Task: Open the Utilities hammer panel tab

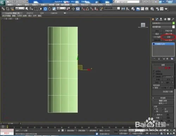Action: [173, 19]
